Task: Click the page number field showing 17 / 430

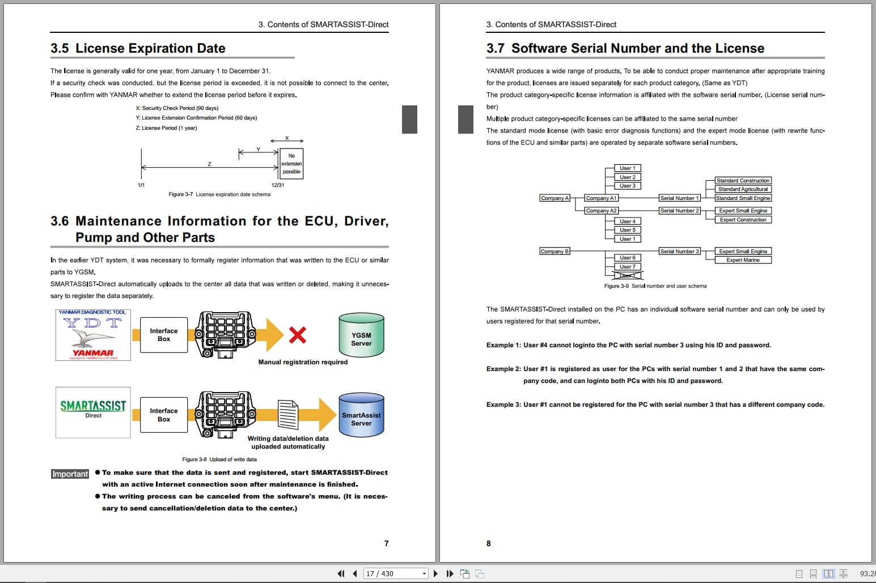Action: 392,574
